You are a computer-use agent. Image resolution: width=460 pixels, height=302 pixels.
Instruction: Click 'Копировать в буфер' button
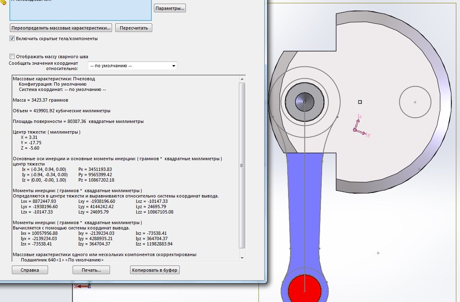[x=155, y=270]
